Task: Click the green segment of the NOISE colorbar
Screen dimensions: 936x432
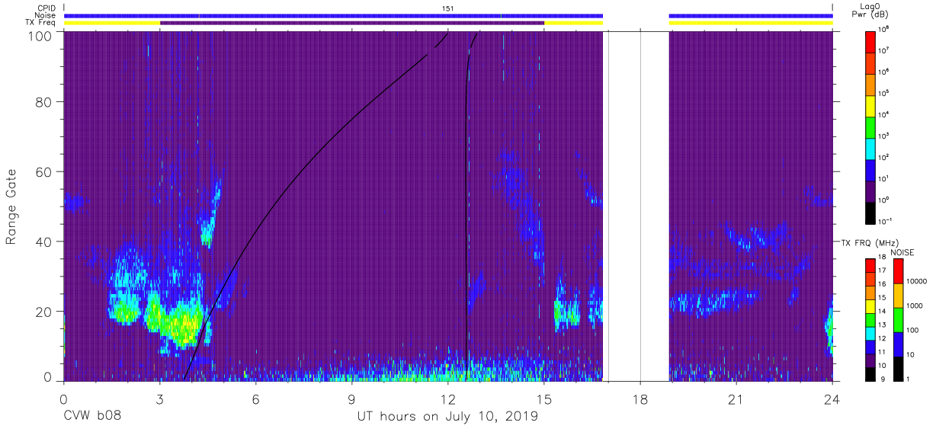Action: [897, 318]
